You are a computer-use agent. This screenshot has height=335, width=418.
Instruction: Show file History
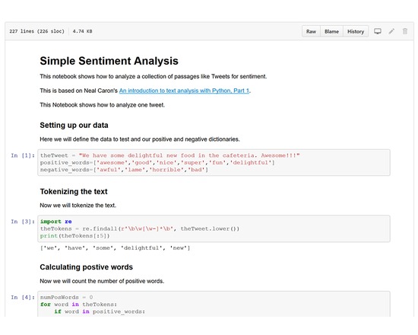356,31
